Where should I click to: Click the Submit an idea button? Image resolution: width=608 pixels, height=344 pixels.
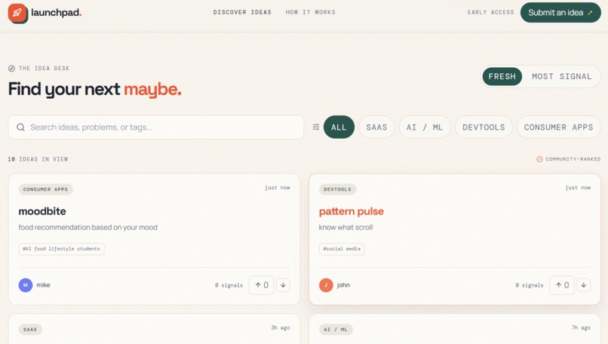560,12
